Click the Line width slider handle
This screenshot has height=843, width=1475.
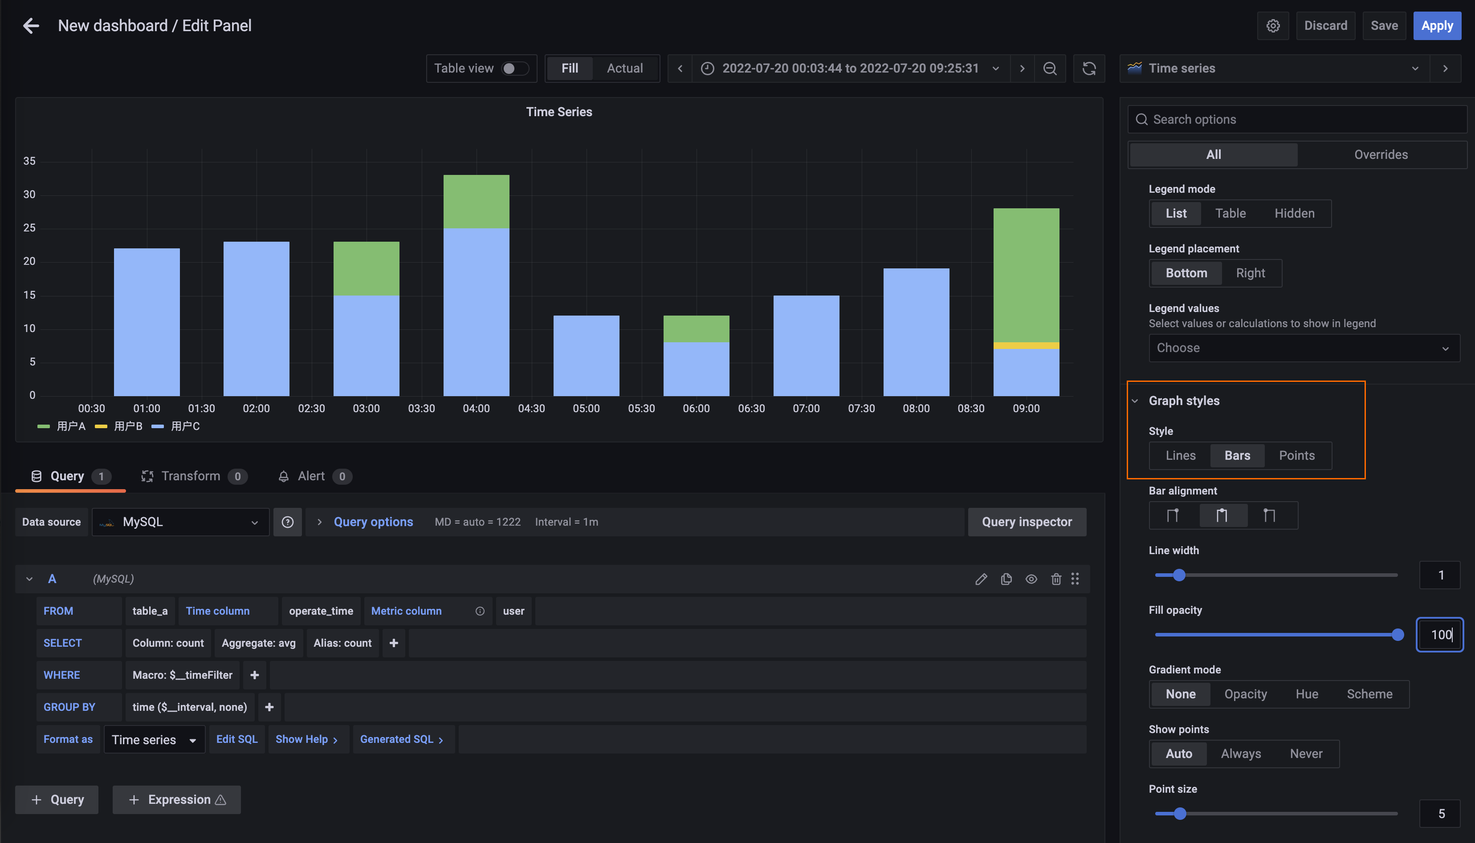(1179, 575)
